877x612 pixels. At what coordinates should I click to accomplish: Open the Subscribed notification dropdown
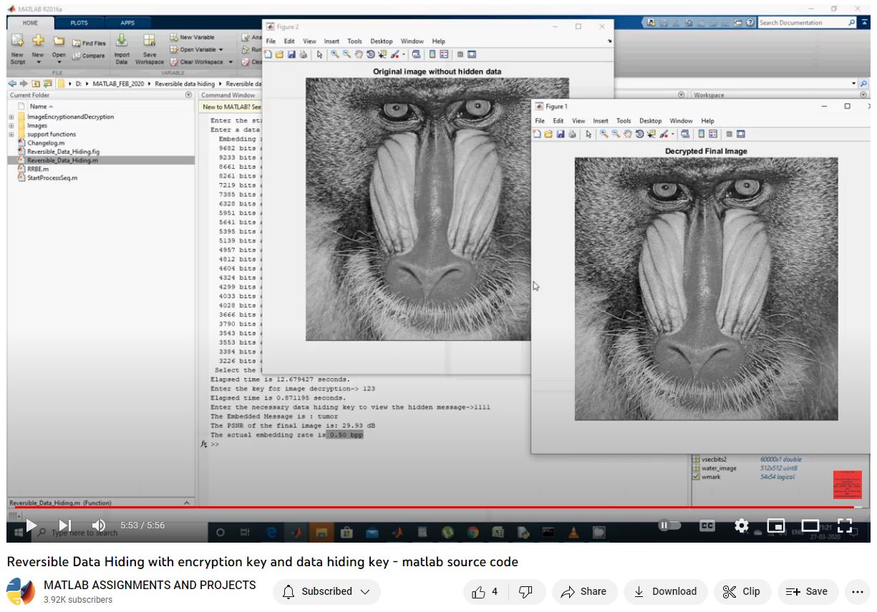tap(326, 591)
